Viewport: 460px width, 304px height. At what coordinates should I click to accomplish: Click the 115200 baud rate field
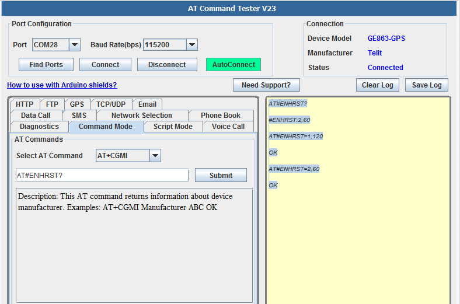[x=165, y=45]
